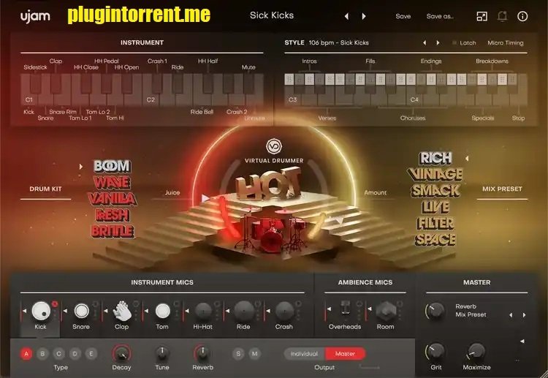Expand the Snare volume arrow

click(65, 311)
